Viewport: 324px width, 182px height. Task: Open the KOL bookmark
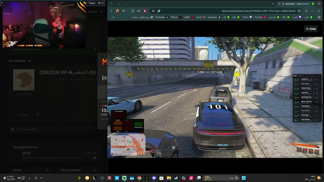[286, 17]
